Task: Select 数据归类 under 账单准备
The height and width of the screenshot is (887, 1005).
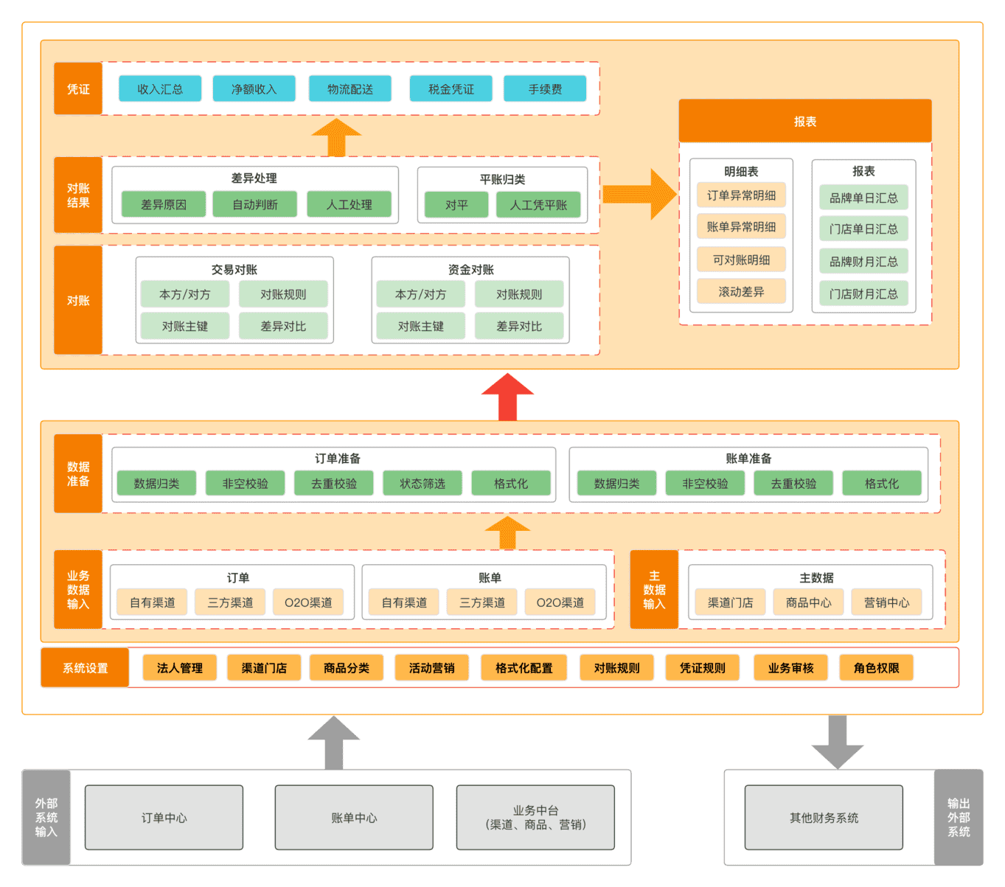Action: click(617, 484)
